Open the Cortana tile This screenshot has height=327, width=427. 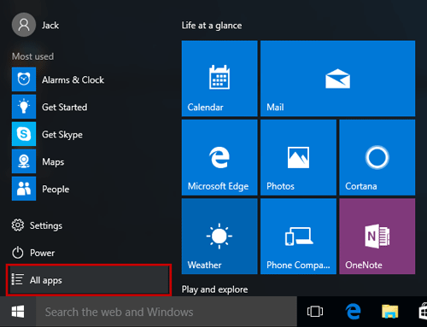377,157
